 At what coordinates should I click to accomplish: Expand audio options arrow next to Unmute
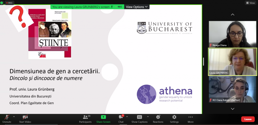pyautogui.click(x=14, y=117)
